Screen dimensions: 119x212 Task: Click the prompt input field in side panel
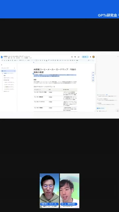tap(106, 111)
